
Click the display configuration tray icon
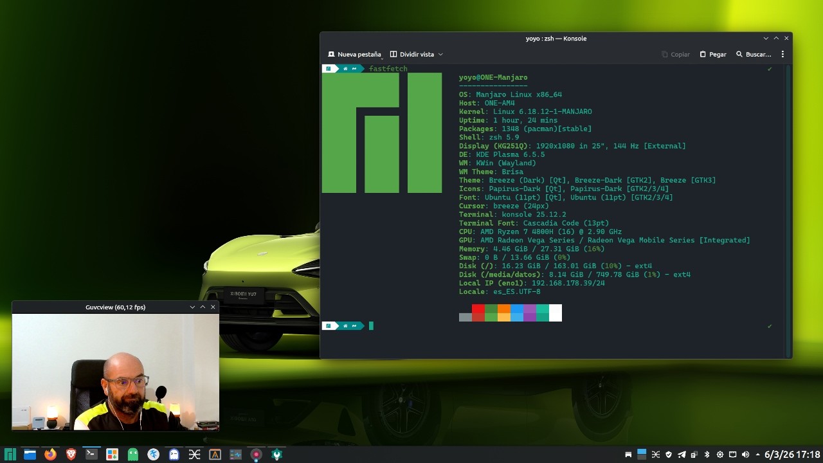pos(732,455)
